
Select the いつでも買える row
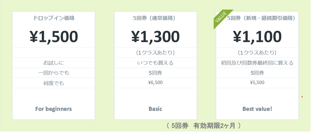point(155,63)
